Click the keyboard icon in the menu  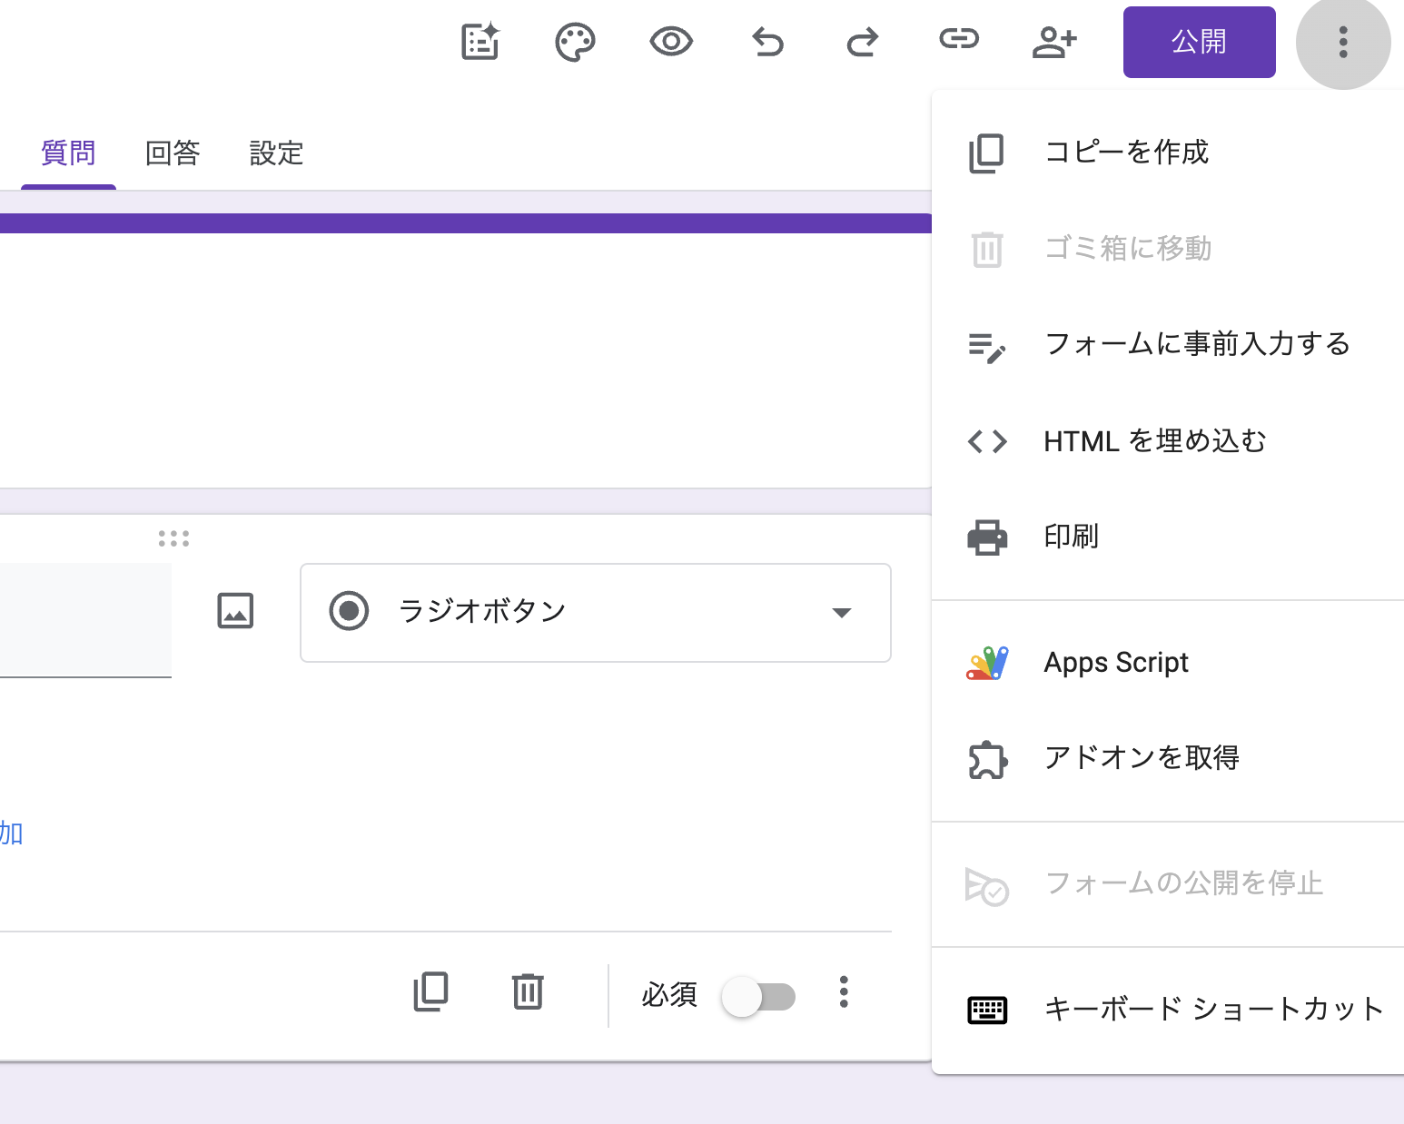click(987, 1010)
